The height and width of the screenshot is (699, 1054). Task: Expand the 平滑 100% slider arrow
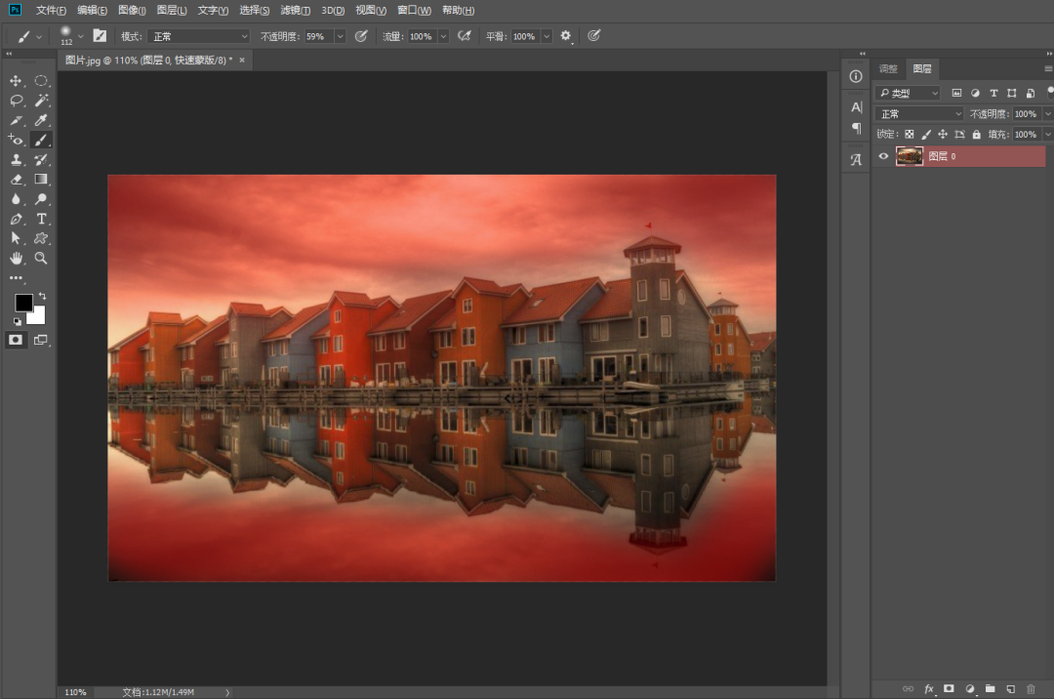point(547,36)
